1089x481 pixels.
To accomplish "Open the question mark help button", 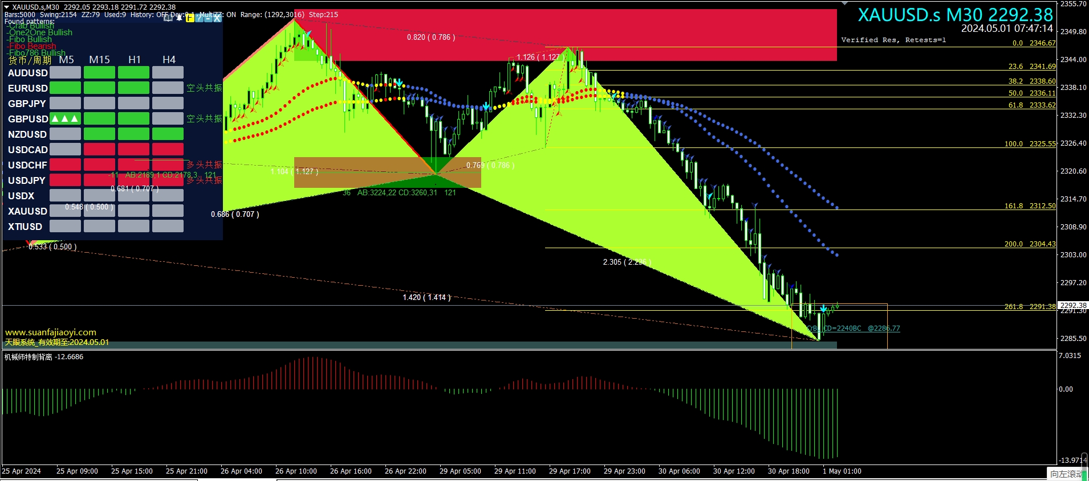I will pos(199,18).
